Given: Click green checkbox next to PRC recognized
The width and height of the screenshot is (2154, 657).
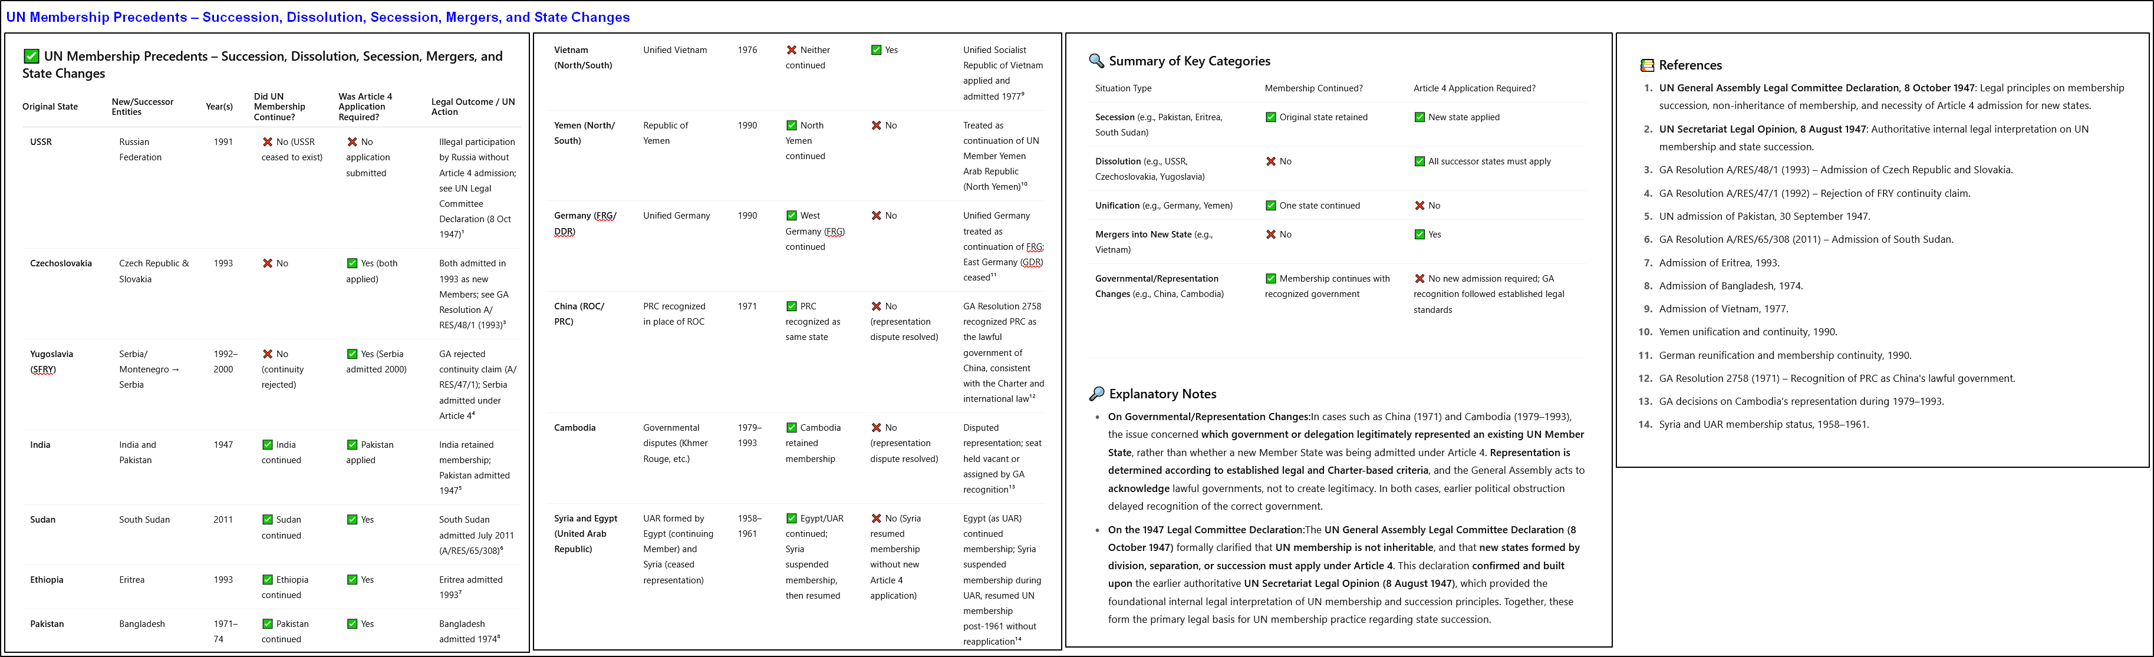Looking at the screenshot, I should tap(791, 306).
